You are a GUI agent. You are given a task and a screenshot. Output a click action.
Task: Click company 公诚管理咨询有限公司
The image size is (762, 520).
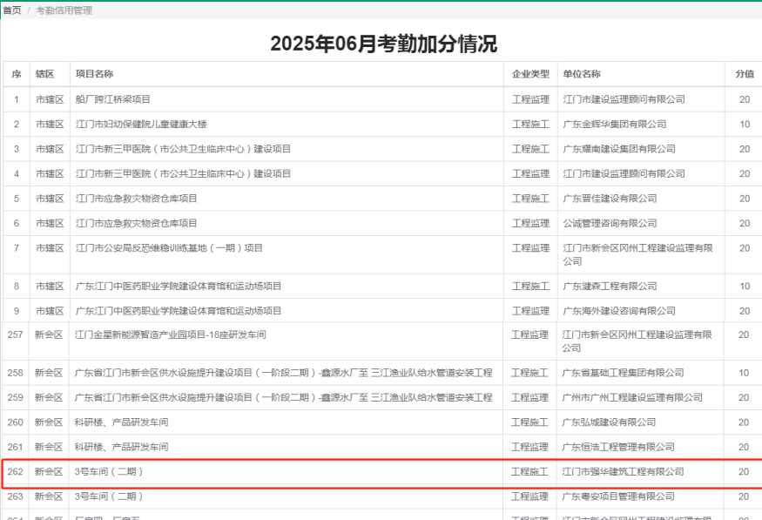point(610,224)
